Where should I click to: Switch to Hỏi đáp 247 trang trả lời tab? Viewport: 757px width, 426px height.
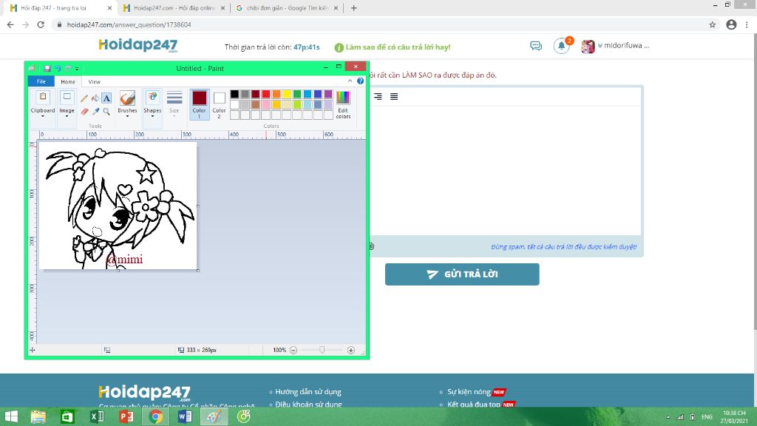(61, 7)
